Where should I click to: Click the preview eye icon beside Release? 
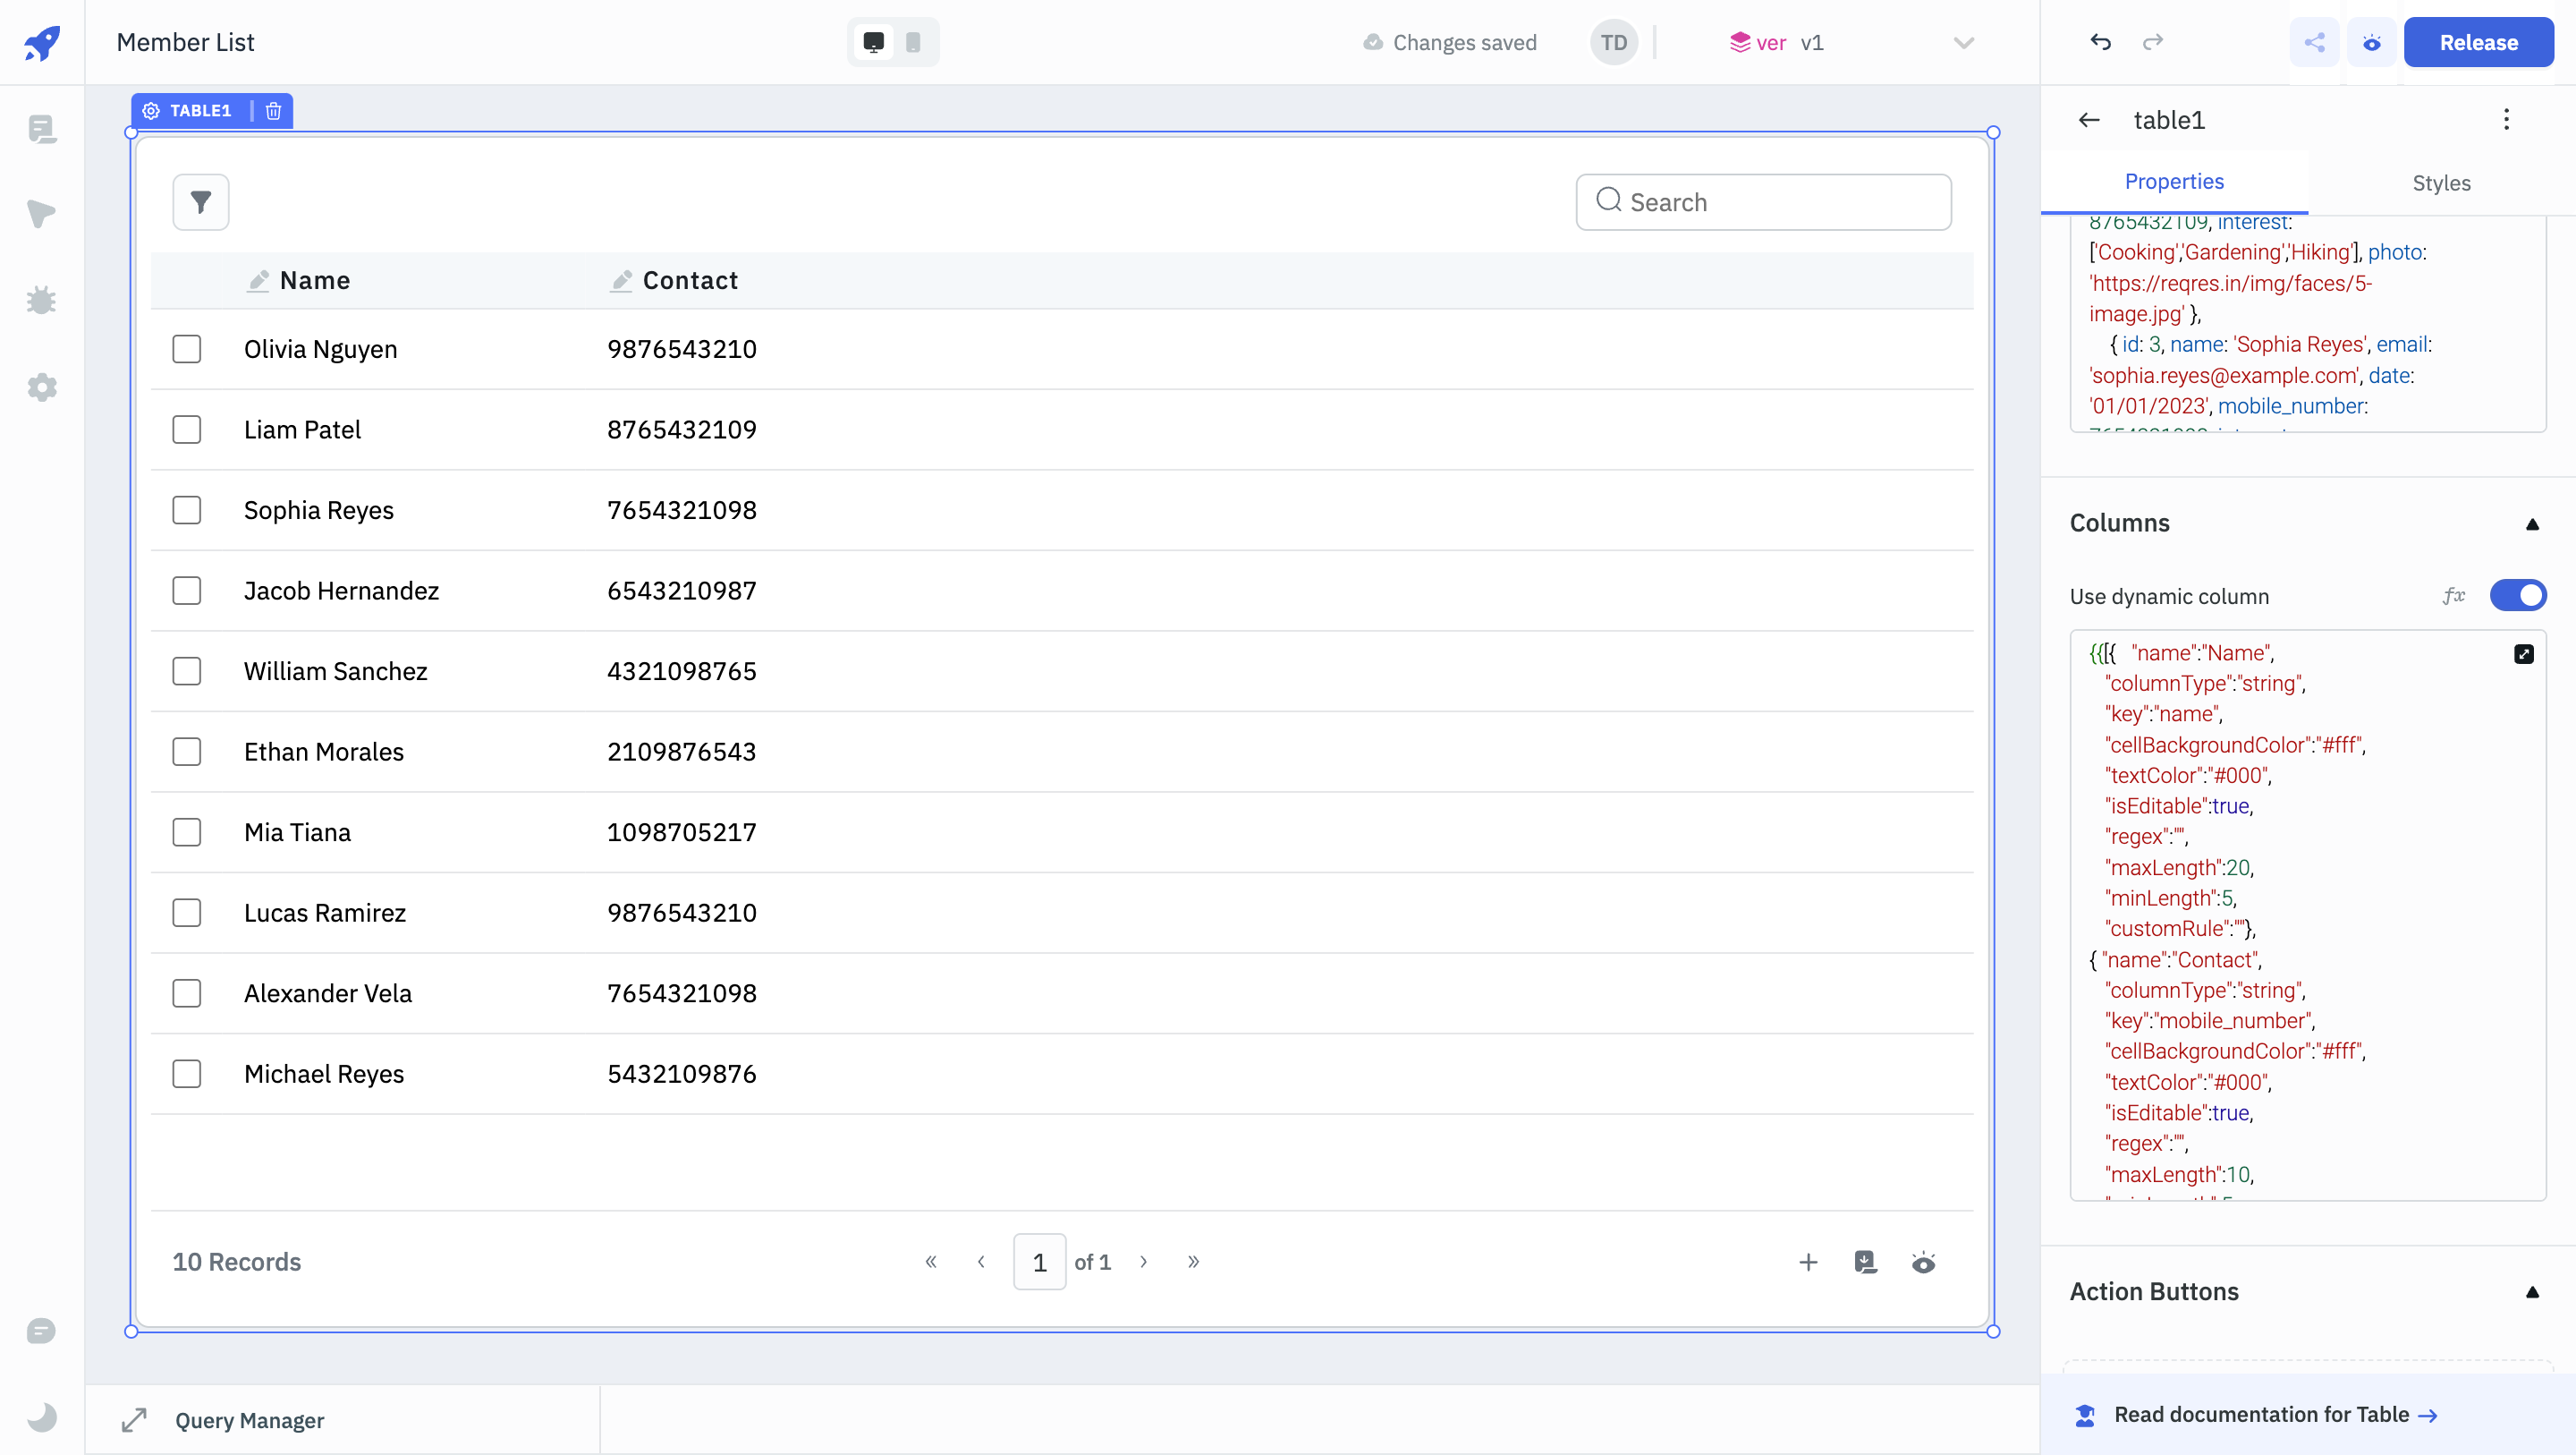click(2371, 42)
